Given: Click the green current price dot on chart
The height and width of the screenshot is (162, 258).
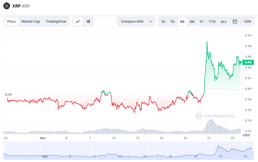Looking at the screenshot, I should click(240, 62).
